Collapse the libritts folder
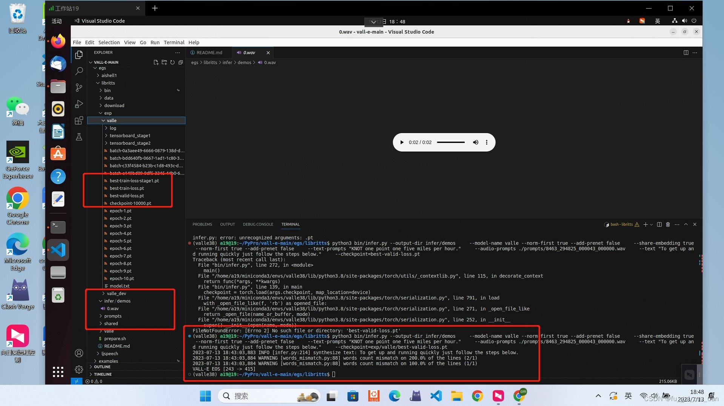724x406 pixels. pyautogui.click(x=136, y=83)
